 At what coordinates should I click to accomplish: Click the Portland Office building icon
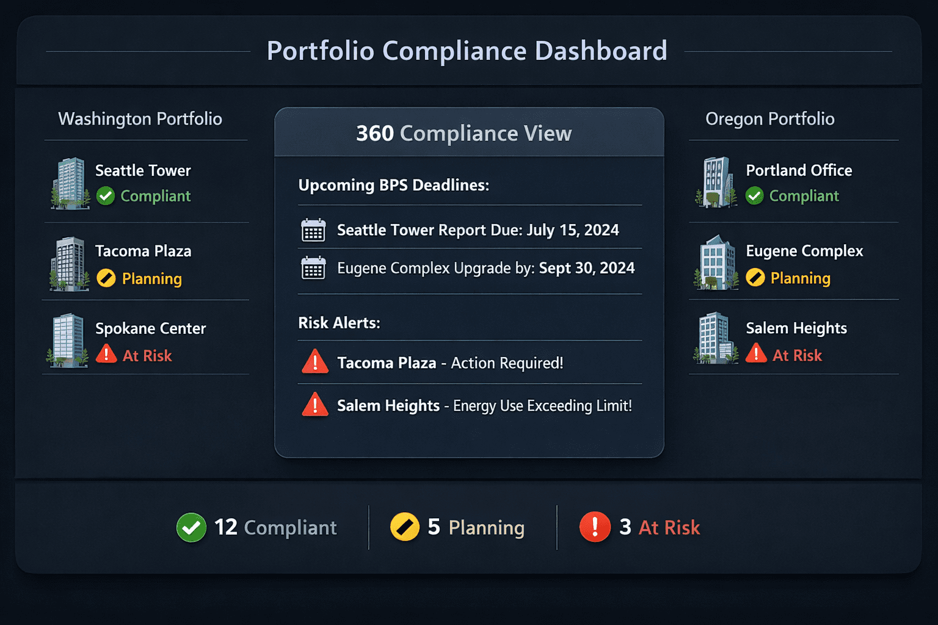tap(716, 182)
